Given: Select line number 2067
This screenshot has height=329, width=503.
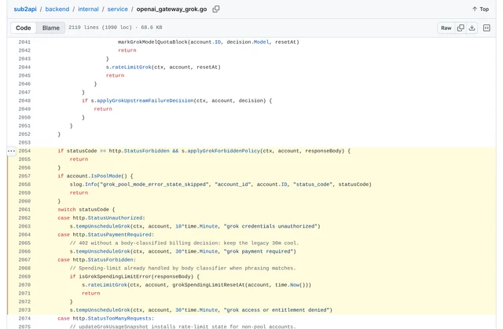Looking at the screenshot, I should click(x=24, y=260).
